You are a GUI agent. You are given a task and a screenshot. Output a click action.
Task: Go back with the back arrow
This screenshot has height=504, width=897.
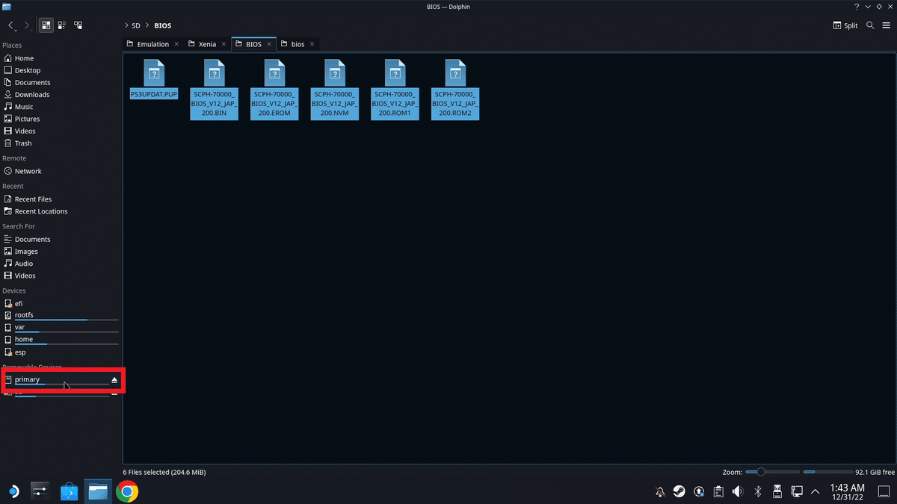coord(12,25)
